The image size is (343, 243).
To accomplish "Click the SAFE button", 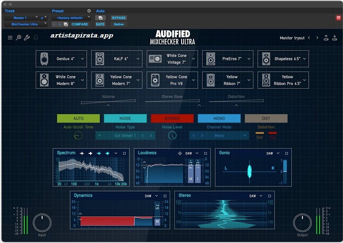I will click(100, 24).
